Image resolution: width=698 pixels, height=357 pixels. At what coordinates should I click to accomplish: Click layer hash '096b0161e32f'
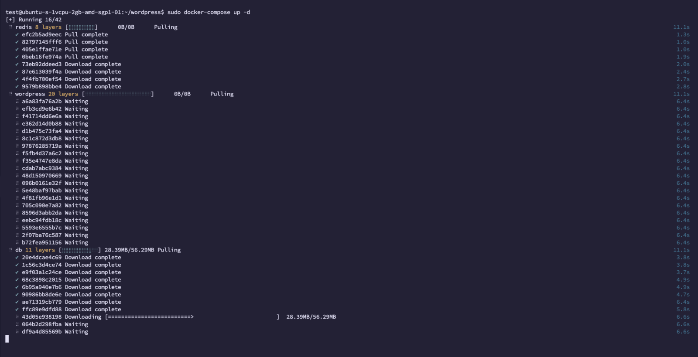(42, 183)
